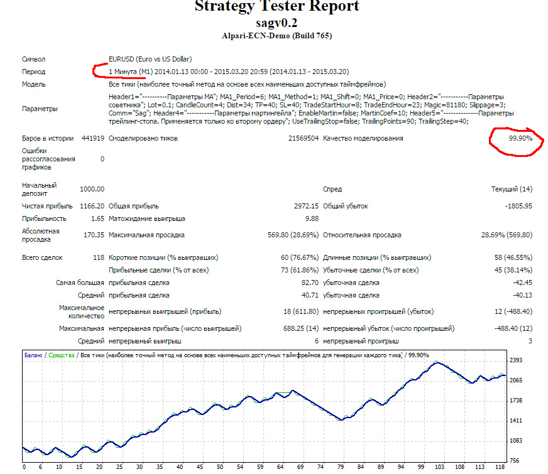Select Общий убыток value -1805.95
The width and height of the screenshot is (548, 474).
tap(518, 206)
